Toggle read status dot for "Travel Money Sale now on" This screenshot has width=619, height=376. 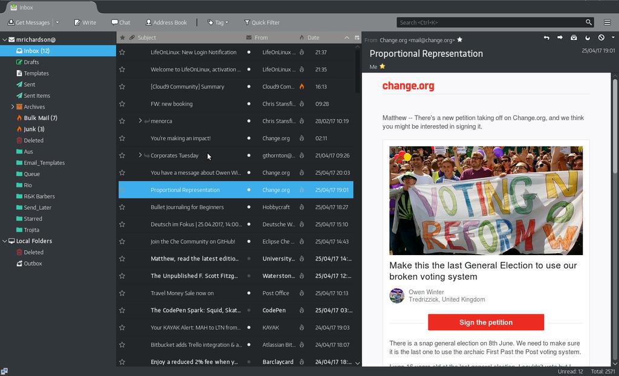coord(248,293)
